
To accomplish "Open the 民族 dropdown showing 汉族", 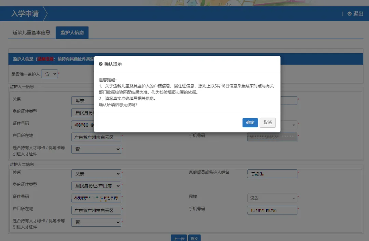I will [272, 198].
